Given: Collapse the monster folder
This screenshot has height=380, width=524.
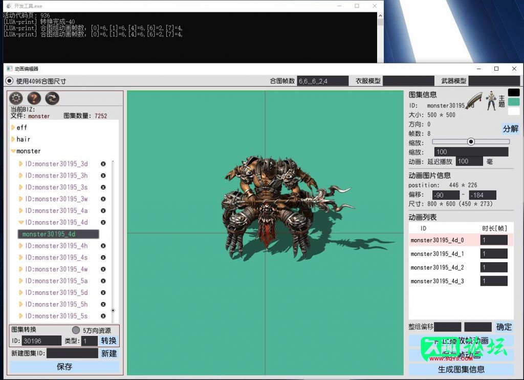Looking at the screenshot, I should click(13, 151).
